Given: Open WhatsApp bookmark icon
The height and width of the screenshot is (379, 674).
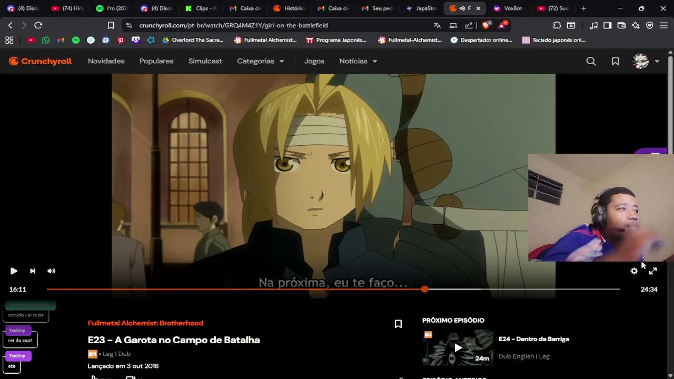Looking at the screenshot, I should (46, 40).
